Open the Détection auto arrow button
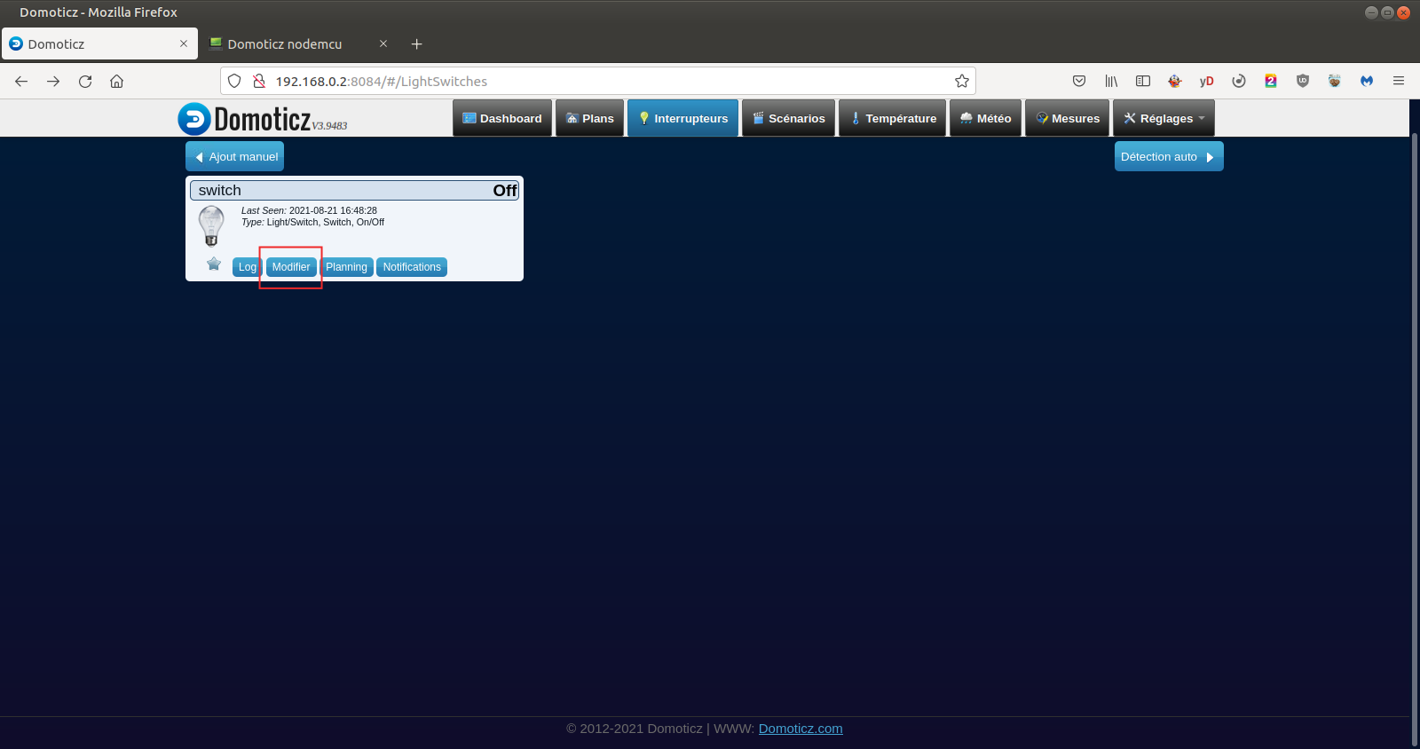This screenshot has height=749, width=1420. (x=1168, y=157)
